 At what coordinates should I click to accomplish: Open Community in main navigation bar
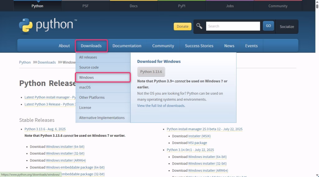point(163,46)
